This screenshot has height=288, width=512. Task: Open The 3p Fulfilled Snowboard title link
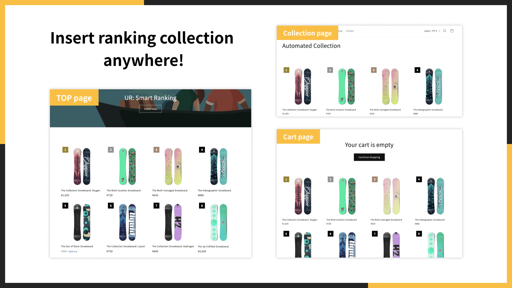click(x=213, y=246)
